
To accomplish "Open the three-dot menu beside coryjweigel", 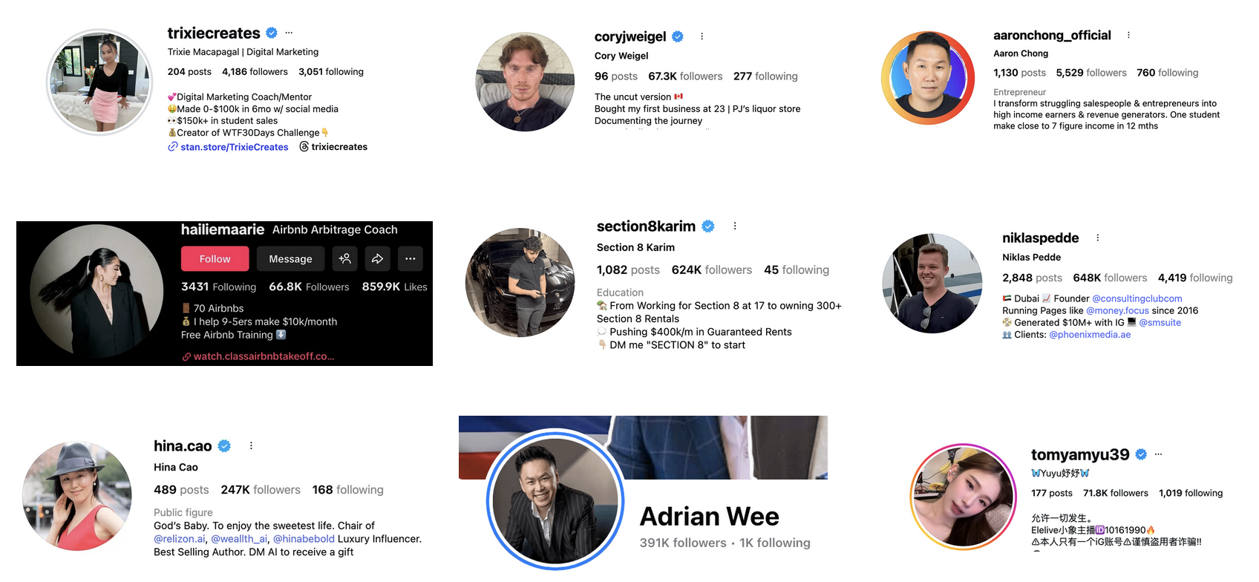I will tap(702, 36).
